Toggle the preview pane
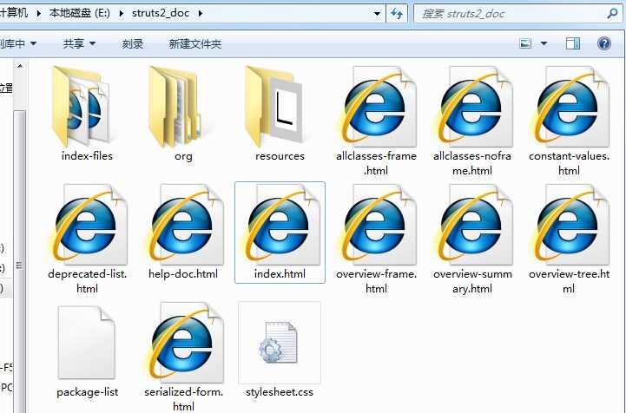The width and height of the screenshot is (626, 413). (x=573, y=43)
